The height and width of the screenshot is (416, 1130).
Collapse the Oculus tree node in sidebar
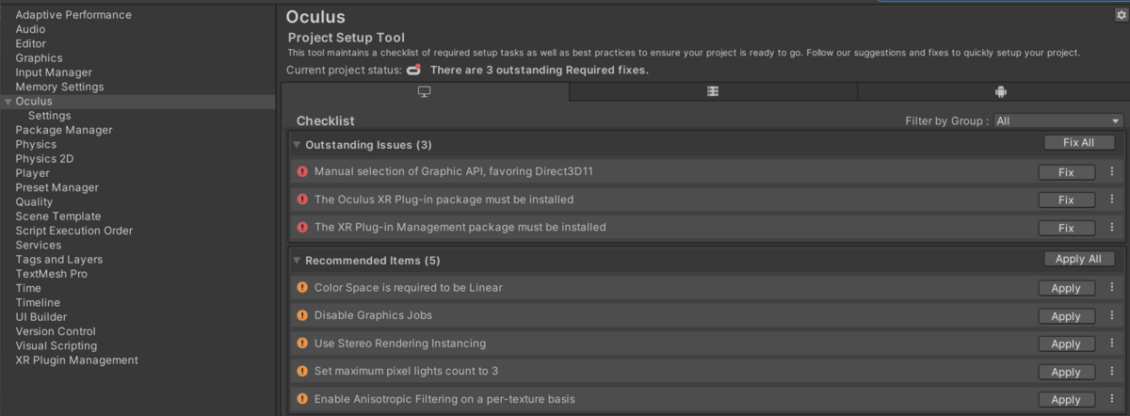[8, 102]
